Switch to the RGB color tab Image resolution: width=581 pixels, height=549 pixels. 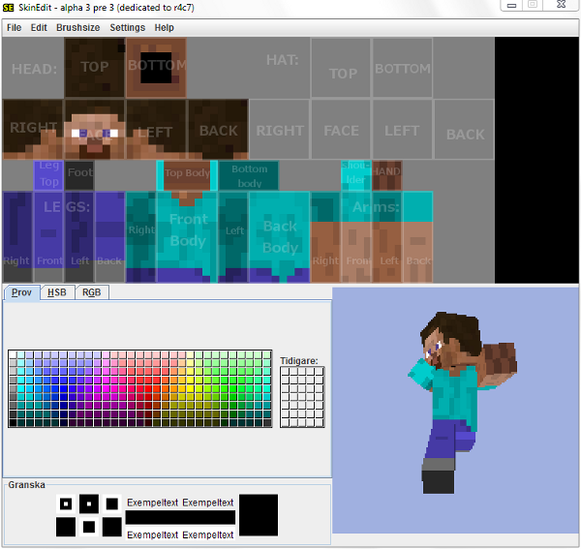91,292
